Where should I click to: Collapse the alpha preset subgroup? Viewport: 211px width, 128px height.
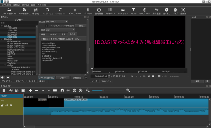click(5, 65)
